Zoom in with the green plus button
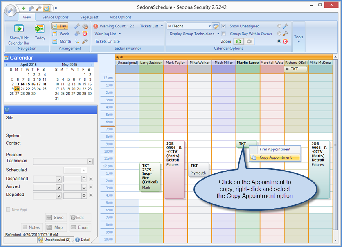This screenshot has width=342, height=247. pyautogui.click(x=239, y=41)
